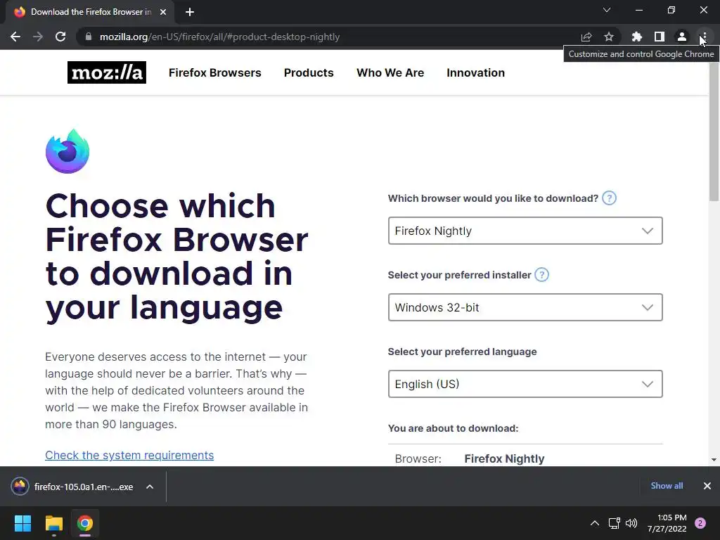Reload the page with the refresh icon
The image size is (720, 540).
point(60,37)
